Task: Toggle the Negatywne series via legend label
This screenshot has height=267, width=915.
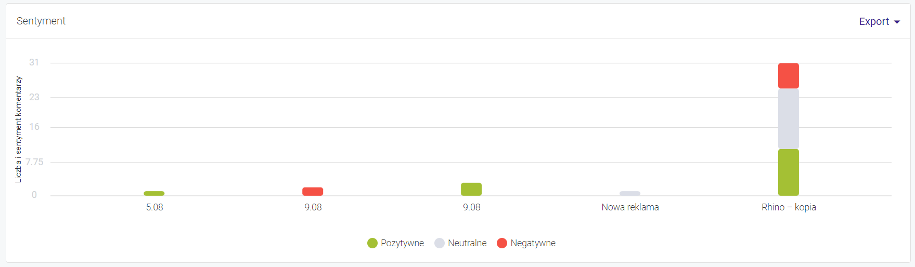Action: (x=533, y=243)
